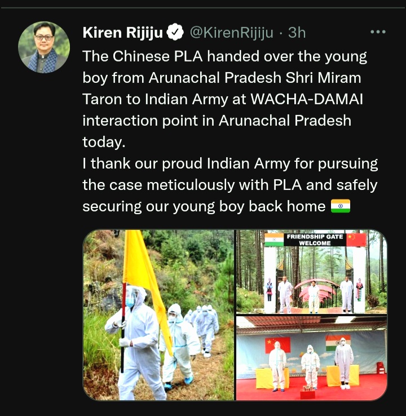Click the center person on the red stage

(x=310, y=366)
